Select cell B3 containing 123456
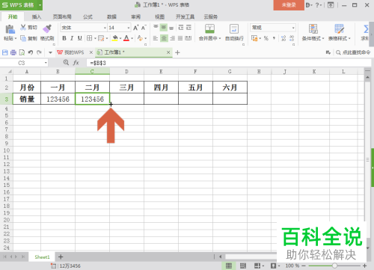Screen dimensions: 374x270 pyautogui.click(x=58, y=99)
